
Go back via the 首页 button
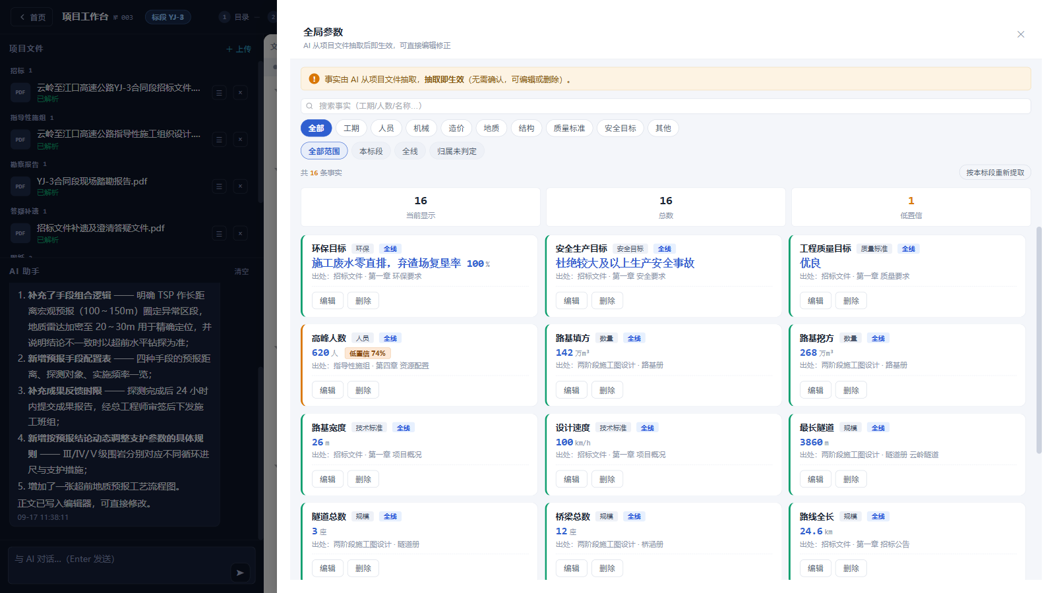[x=33, y=17]
